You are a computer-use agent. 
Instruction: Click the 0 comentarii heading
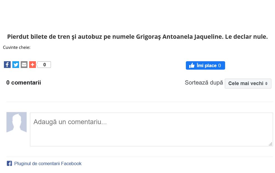pyautogui.click(x=24, y=83)
